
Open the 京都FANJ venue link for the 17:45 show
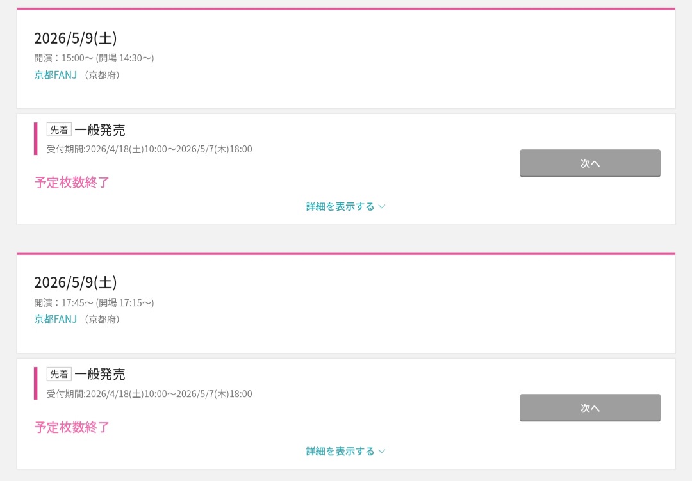pos(55,319)
